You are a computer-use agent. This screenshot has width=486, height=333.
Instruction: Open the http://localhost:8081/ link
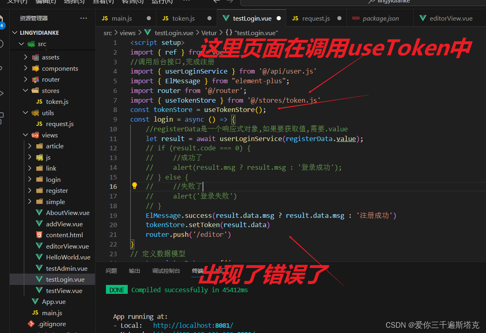pyautogui.click(x=193, y=325)
